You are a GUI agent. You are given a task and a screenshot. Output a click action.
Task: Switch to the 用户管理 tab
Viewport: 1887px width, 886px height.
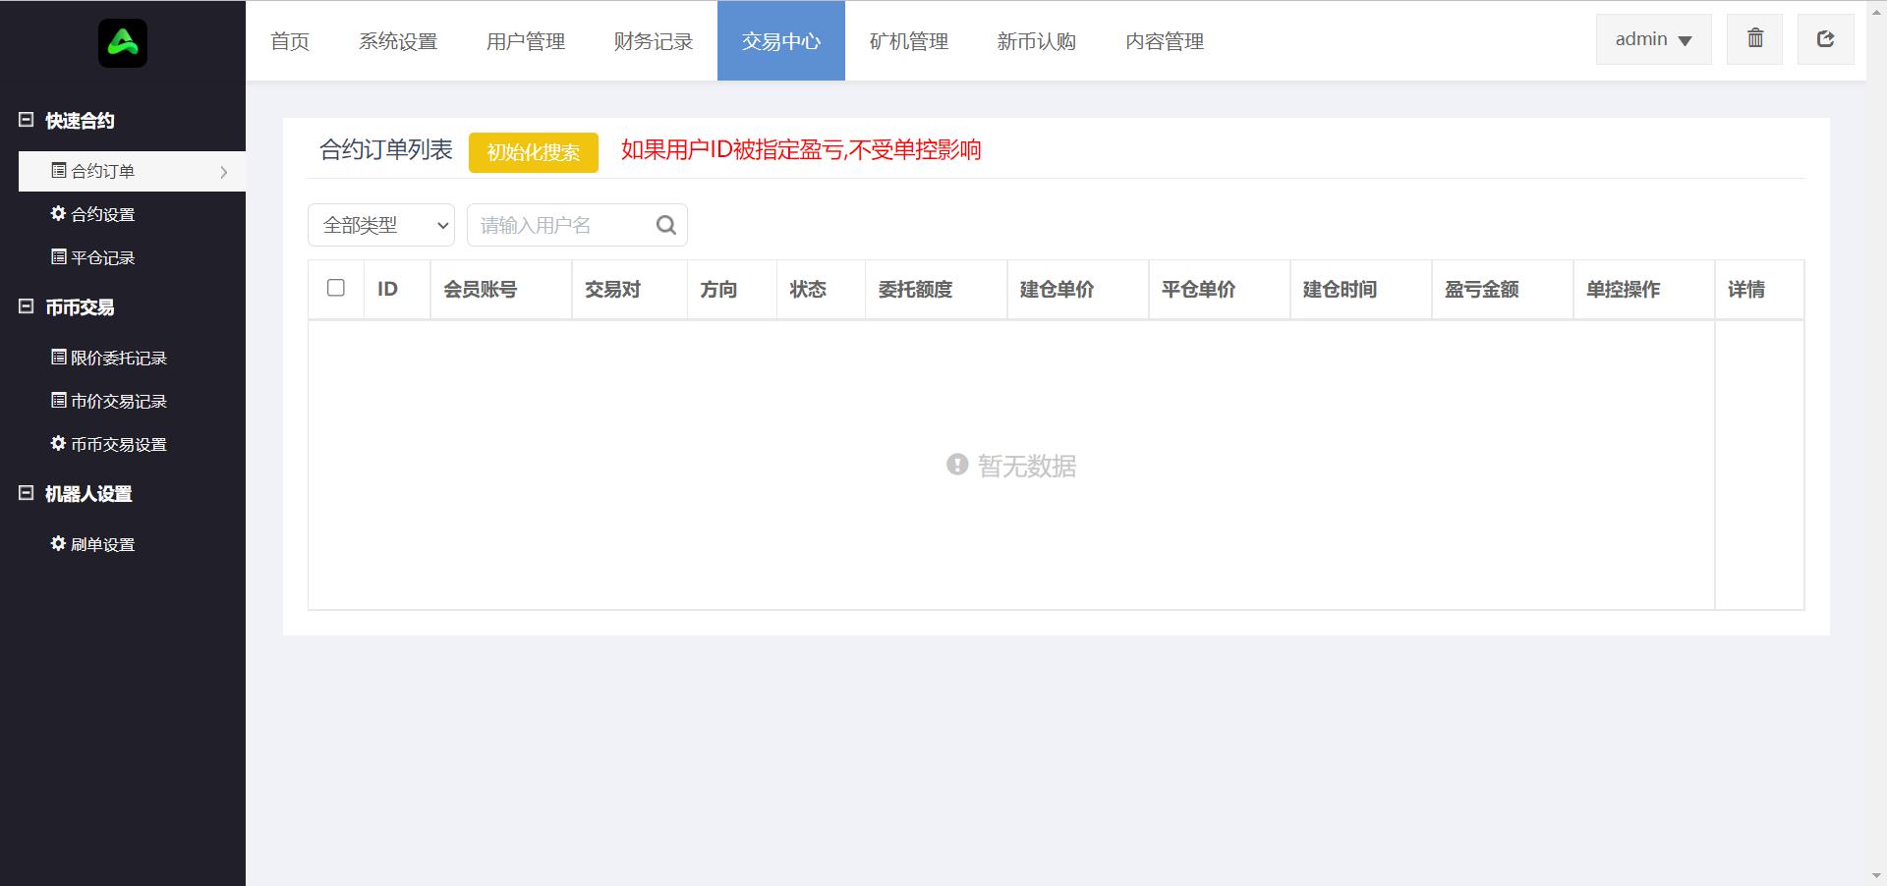point(526,41)
